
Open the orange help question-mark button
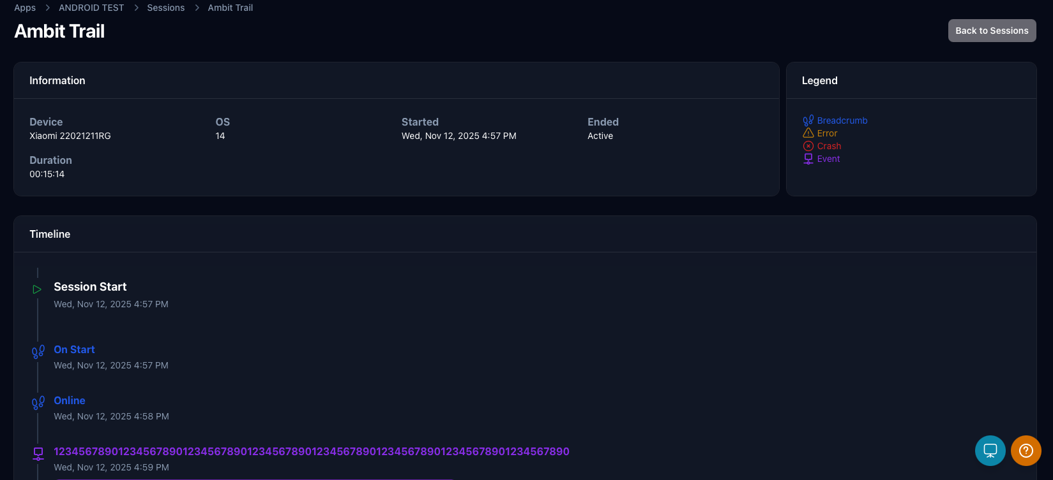[1026, 451]
